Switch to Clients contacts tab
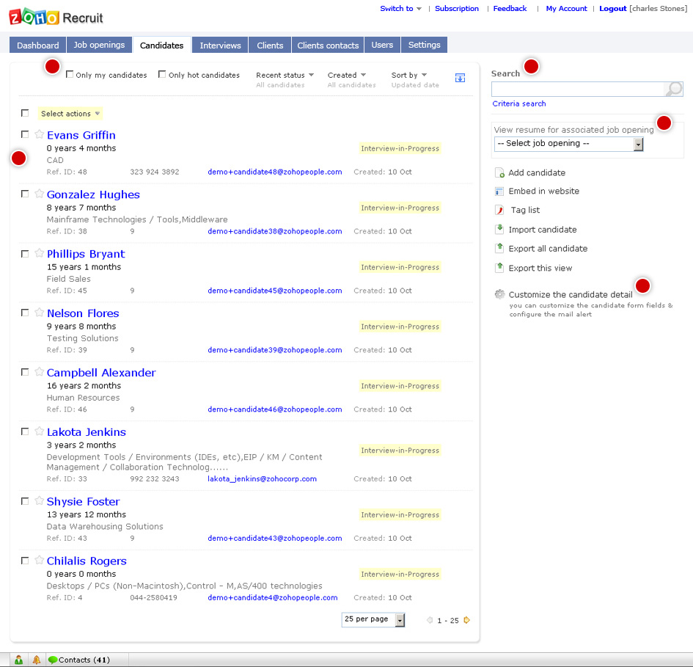The height and width of the screenshot is (667, 693). coord(328,45)
